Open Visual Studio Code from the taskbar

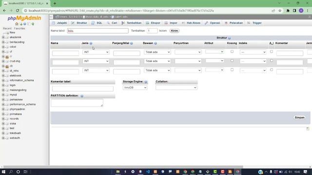pos(148,172)
